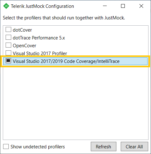Click the Show undetected profilers label

click(x=38, y=147)
